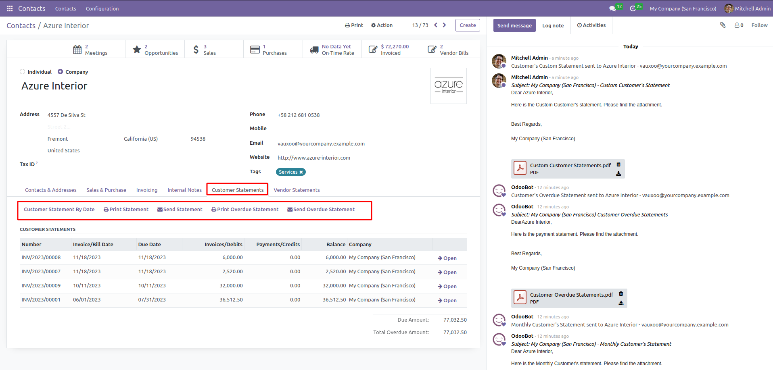Click Print Statement button

click(x=126, y=209)
